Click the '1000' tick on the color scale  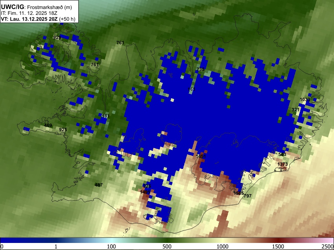coord(222,246)
